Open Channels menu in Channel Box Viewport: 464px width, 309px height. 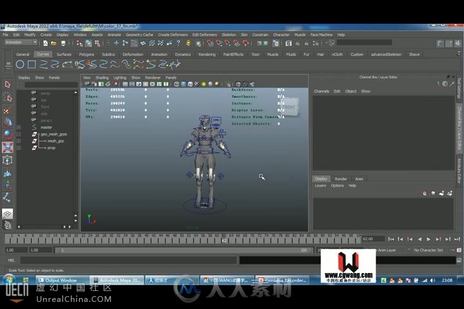point(322,91)
